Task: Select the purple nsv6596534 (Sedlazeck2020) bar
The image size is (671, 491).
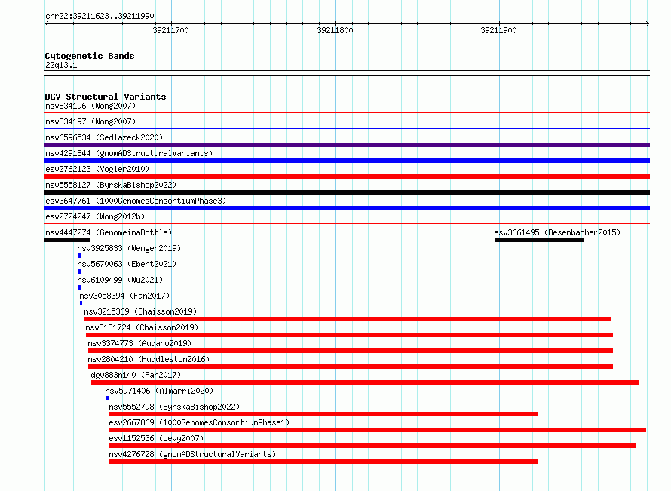Action: click(x=347, y=145)
